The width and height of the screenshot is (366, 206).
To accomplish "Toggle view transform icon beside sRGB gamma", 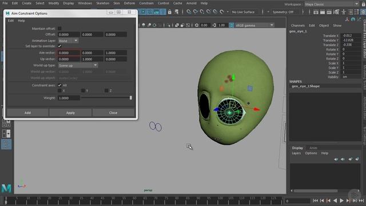I will [x=231, y=25].
